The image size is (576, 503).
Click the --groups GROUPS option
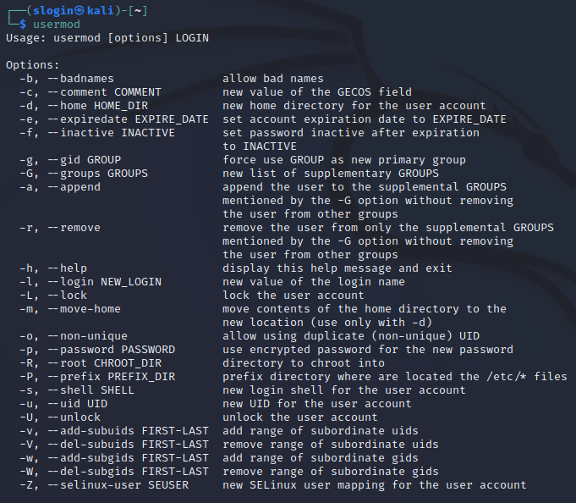point(98,174)
